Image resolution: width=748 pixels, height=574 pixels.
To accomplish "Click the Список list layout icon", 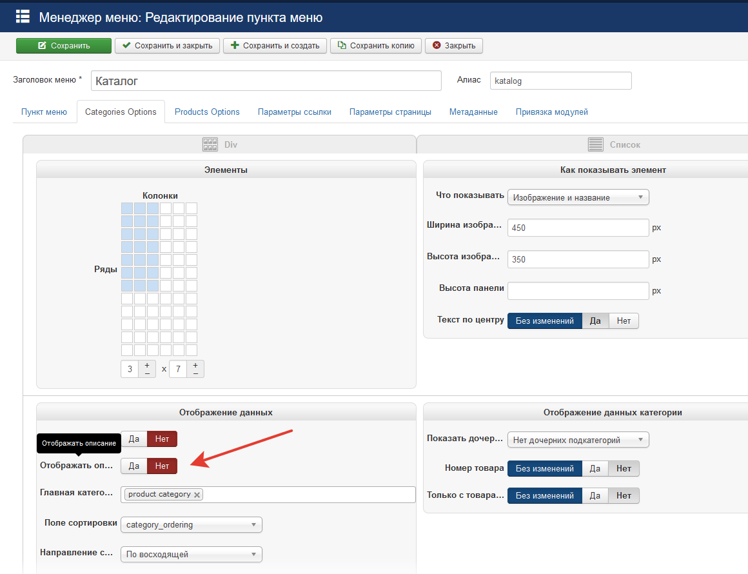I will click(595, 144).
